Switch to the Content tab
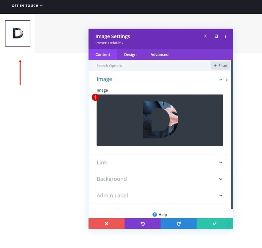Screen dimensions: 262x248 (x=103, y=54)
